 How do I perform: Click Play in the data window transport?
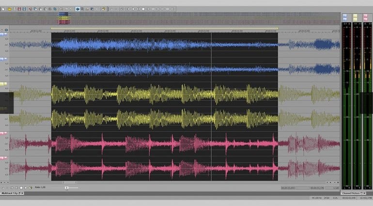(26, 188)
